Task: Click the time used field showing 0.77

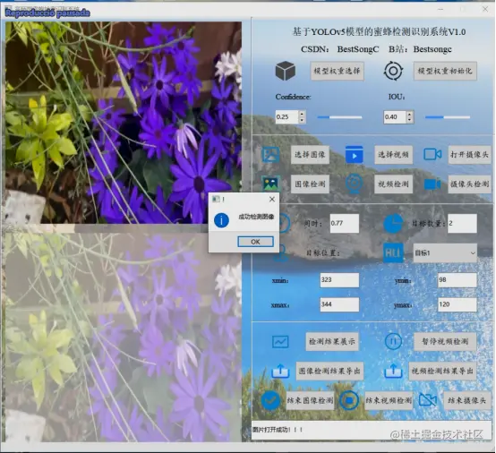Action: pyautogui.click(x=345, y=223)
